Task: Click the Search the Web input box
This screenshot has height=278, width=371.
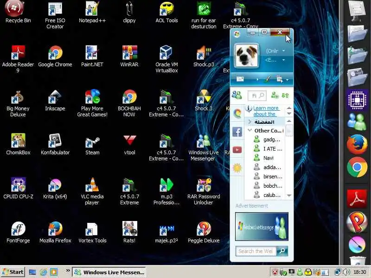Action: [256, 251]
